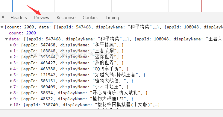Expand item 4 QQ飞车手游
The image size is (223, 117).
[11, 69]
